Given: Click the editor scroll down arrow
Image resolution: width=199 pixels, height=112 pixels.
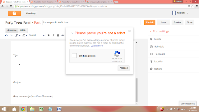Looking at the screenshot, I should [x=137, y=103].
